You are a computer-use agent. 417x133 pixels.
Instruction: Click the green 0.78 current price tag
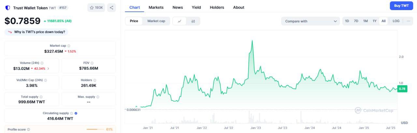[x=402, y=89]
